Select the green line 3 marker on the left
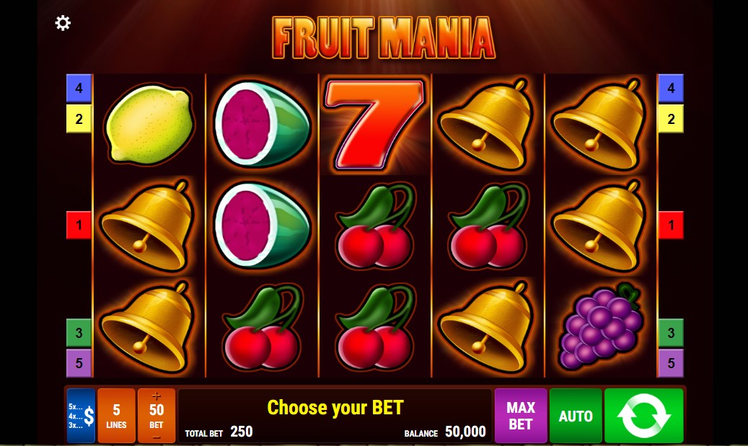The image size is (748, 446). point(79,333)
